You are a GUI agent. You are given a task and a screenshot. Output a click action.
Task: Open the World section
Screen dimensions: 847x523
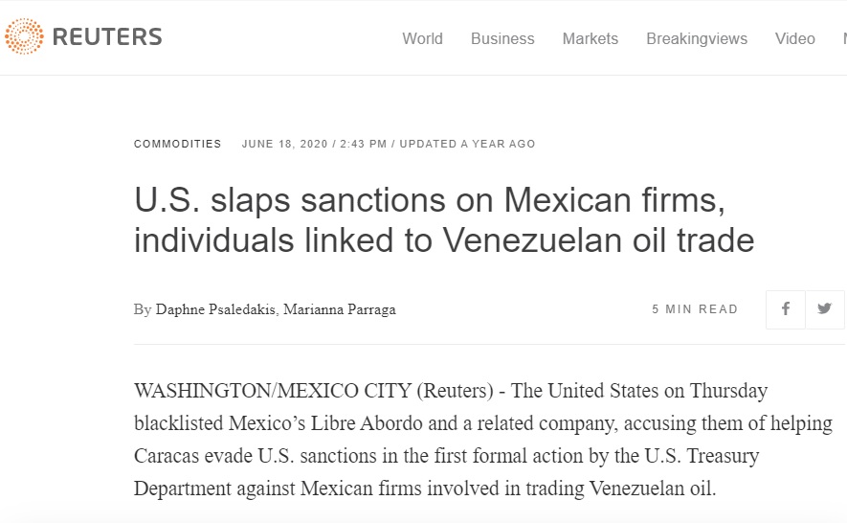coord(422,39)
